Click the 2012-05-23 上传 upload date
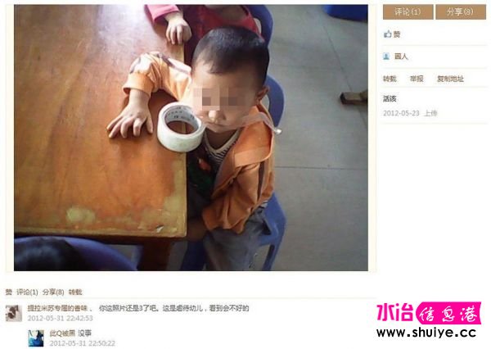This screenshot has width=491, height=349. click(x=410, y=113)
